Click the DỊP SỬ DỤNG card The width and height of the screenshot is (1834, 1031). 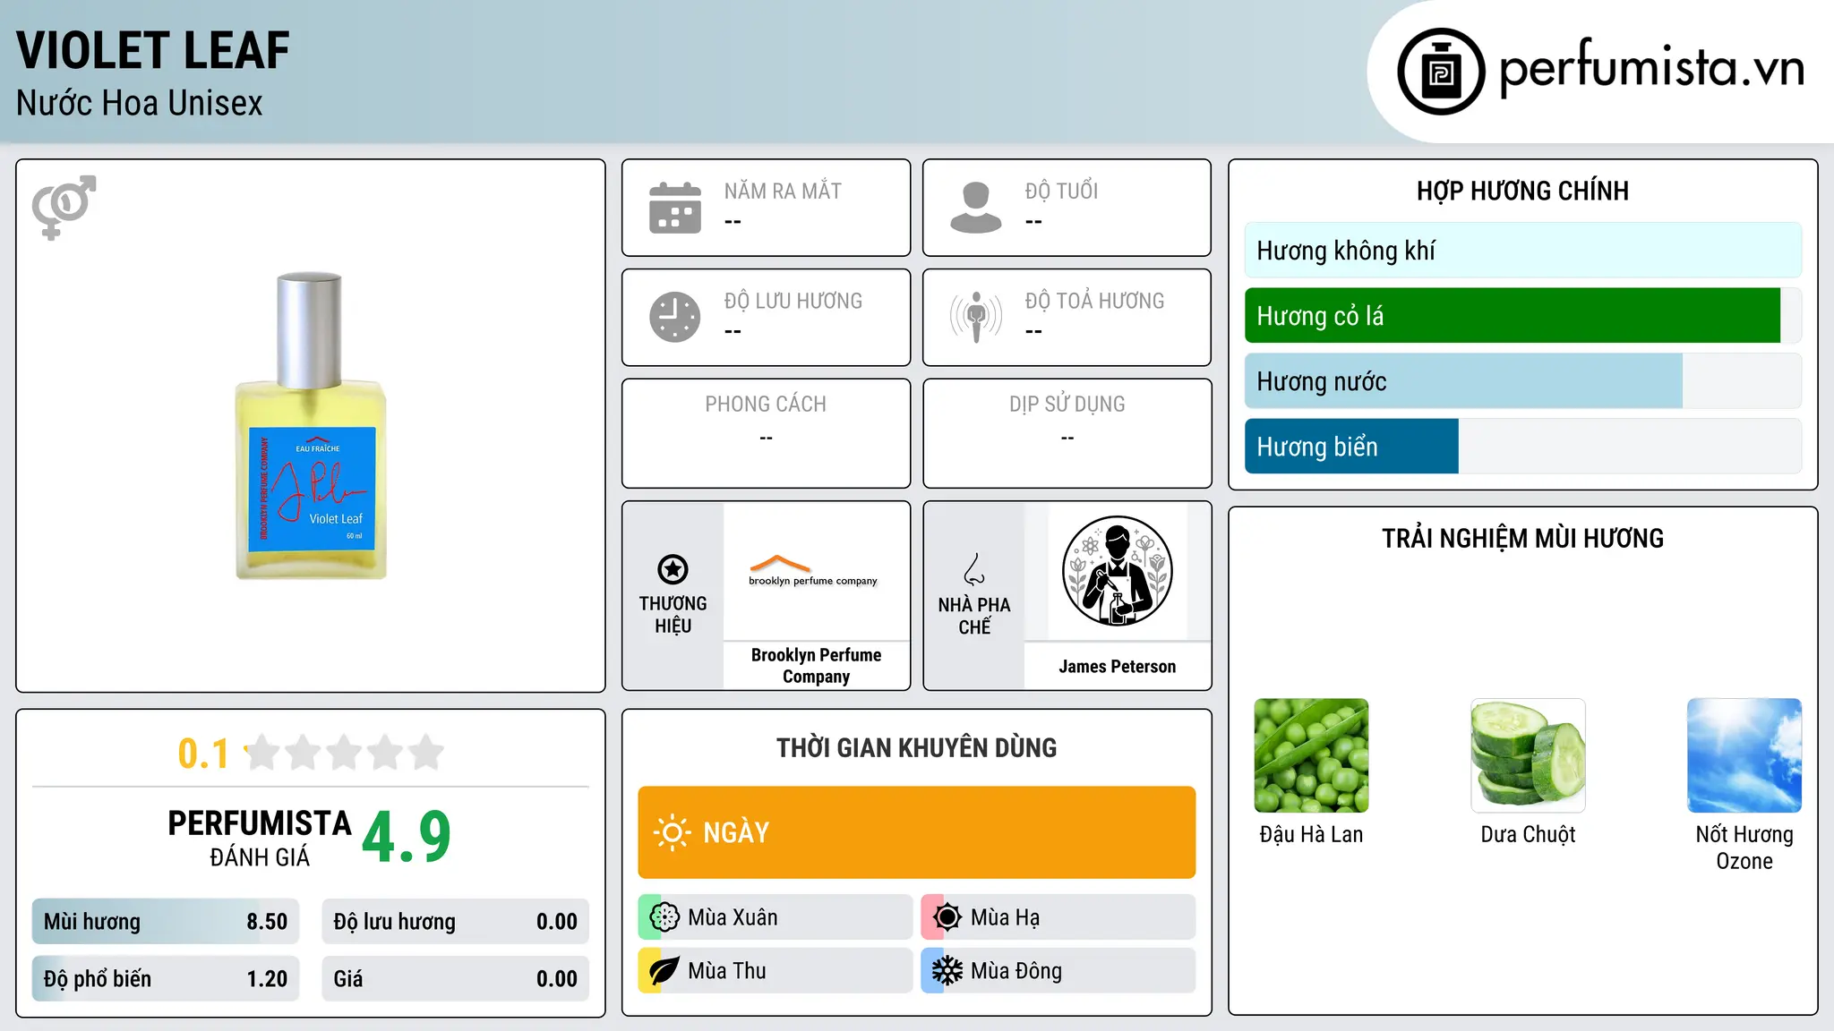click(x=1067, y=433)
